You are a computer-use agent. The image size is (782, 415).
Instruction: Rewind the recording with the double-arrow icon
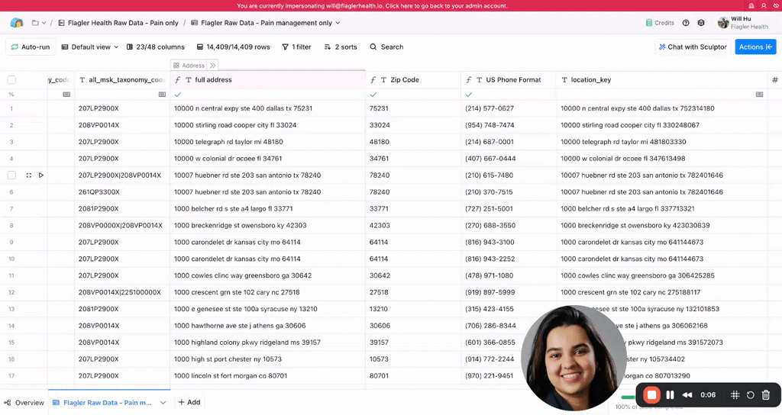point(687,394)
